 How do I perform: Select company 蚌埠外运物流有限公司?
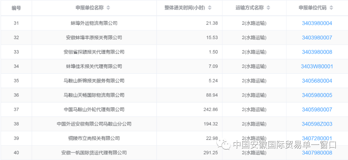(94, 23)
